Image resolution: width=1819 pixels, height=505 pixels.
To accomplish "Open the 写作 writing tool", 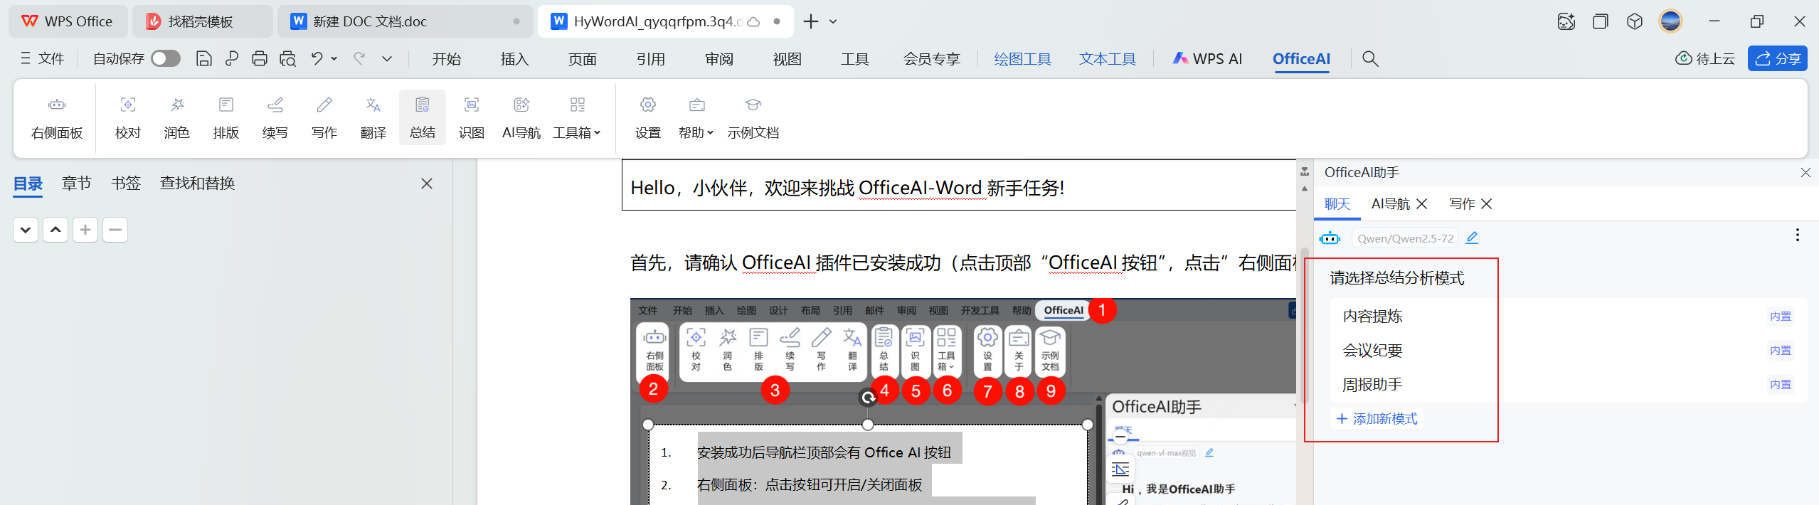I will (x=324, y=118).
